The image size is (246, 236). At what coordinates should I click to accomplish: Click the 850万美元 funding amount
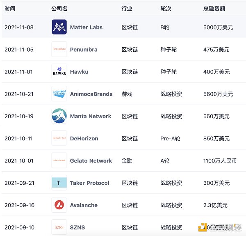[x=216, y=138]
